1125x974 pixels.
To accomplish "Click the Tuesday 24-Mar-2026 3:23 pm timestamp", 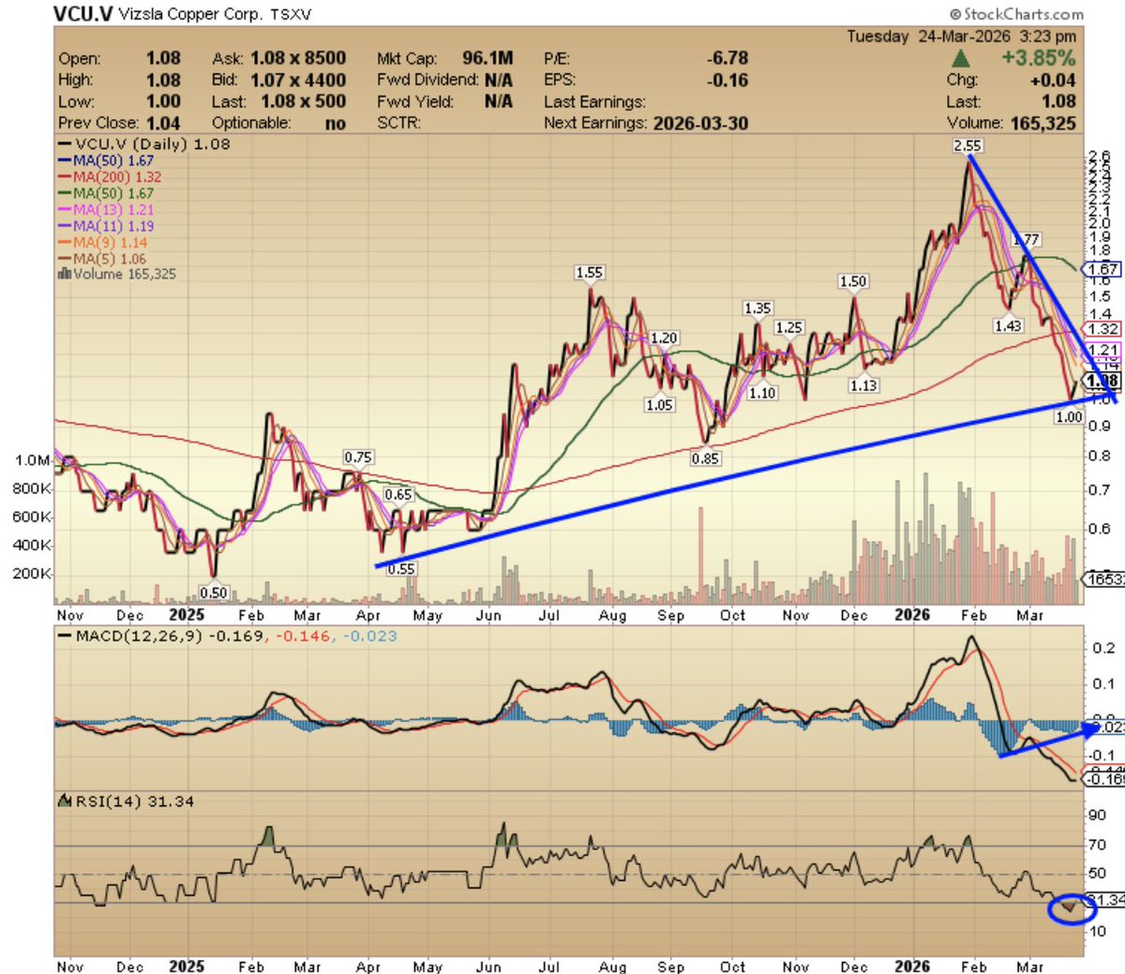I will pyautogui.click(x=962, y=37).
